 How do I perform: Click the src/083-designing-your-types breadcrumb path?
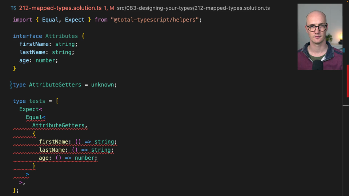(193, 8)
